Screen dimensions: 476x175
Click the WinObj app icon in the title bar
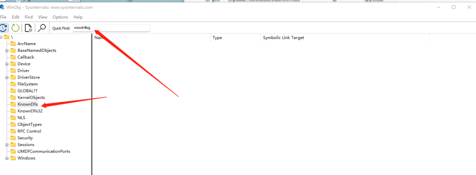coord(3,7)
